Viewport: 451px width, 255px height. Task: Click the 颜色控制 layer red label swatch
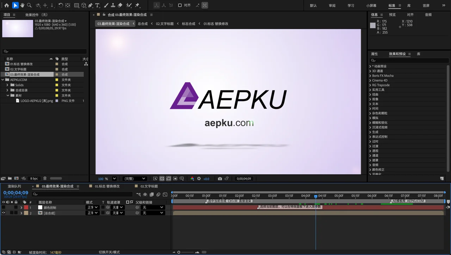[x=26, y=207]
